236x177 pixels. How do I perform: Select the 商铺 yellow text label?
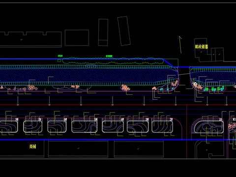pyautogui.click(x=32, y=147)
